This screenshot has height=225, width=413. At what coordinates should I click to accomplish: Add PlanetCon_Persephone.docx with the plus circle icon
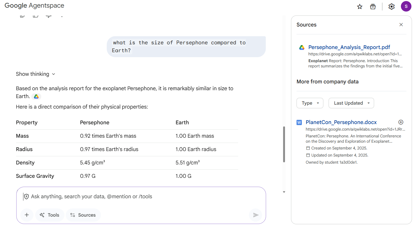401,122
